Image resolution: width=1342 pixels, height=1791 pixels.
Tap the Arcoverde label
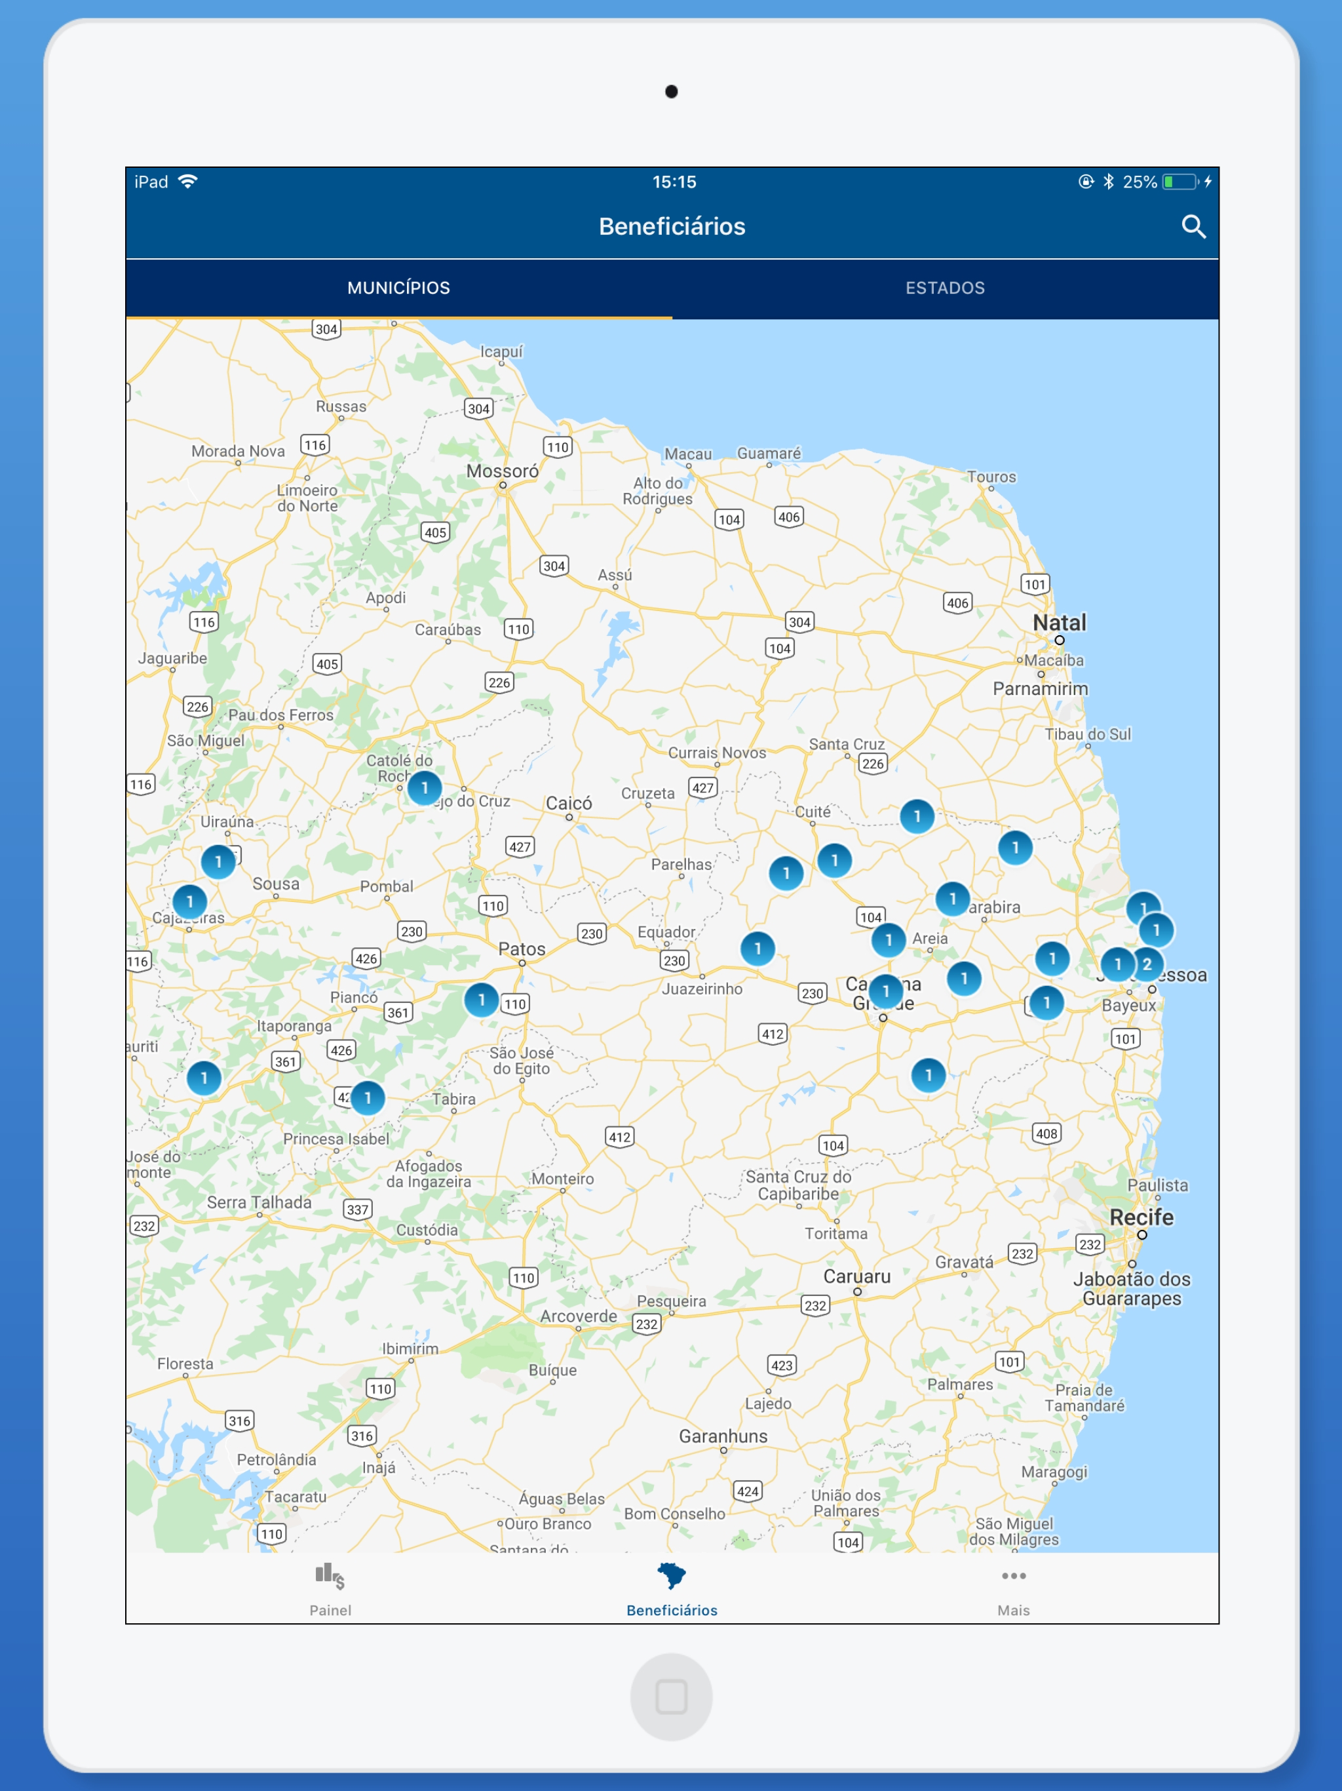point(579,1316)
